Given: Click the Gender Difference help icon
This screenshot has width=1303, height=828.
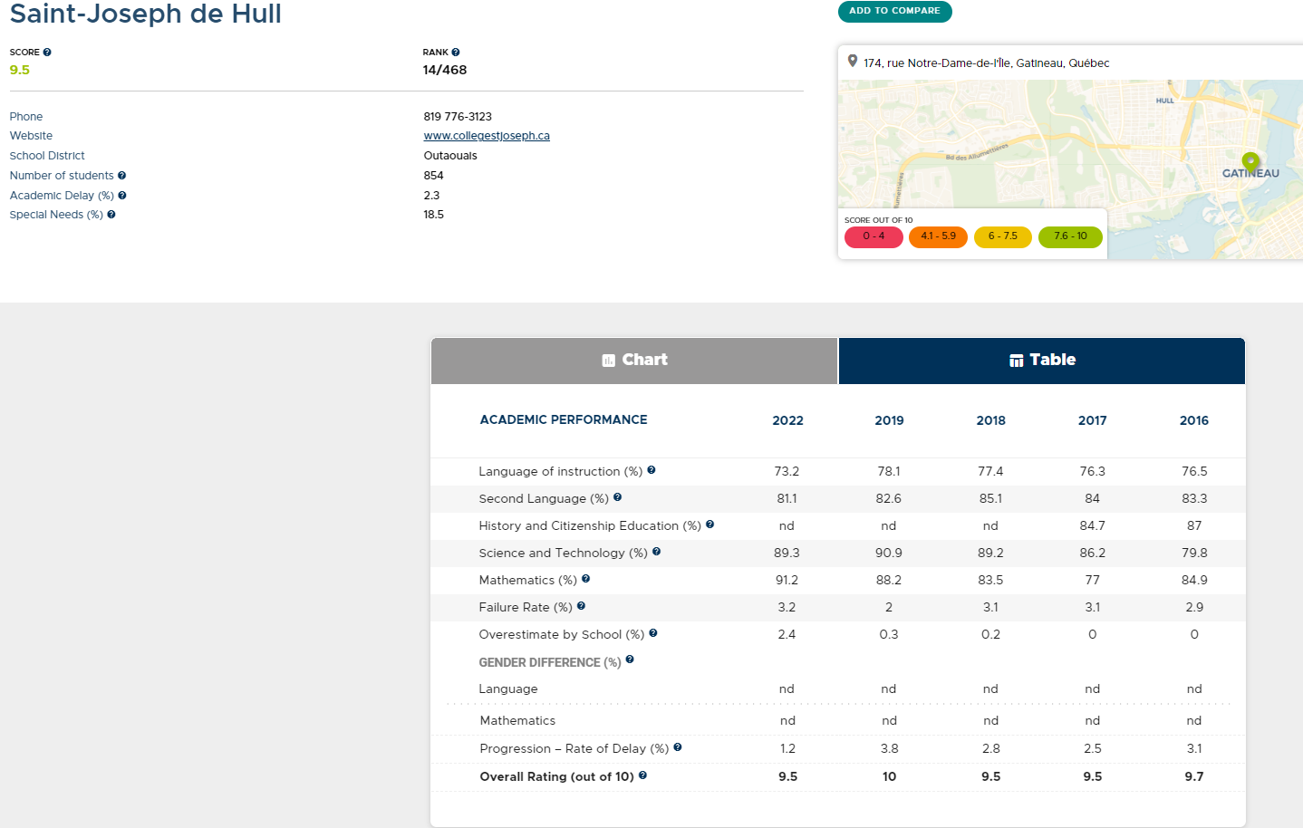Looking at the screenshot, I should pos(630,660).
